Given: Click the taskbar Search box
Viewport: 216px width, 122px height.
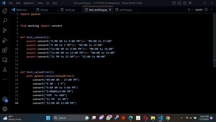Looking at the screenshot, I should click(71, 118).
